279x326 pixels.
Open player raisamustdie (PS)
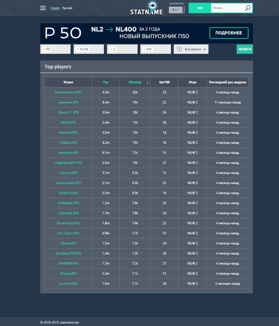tap(68, 183)
